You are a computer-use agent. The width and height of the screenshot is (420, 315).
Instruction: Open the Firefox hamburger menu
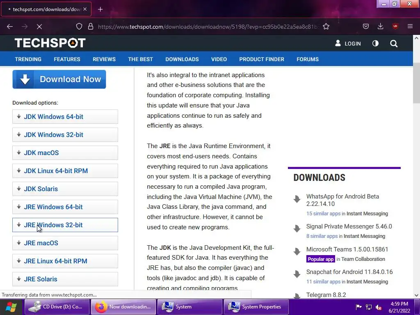(410, 26)
